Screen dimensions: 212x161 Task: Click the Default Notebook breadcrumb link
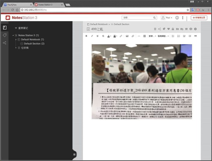tap(99, 24)
